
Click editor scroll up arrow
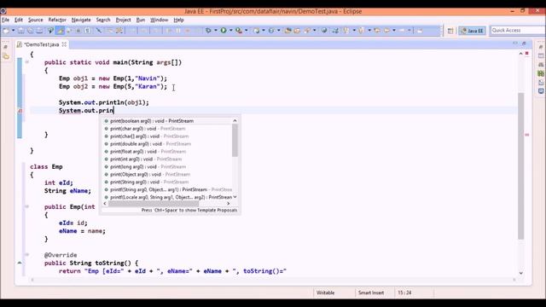click(521, 54)
